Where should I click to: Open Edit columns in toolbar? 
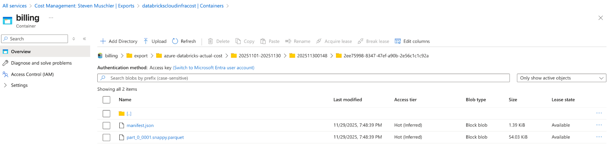pos(412,41)
